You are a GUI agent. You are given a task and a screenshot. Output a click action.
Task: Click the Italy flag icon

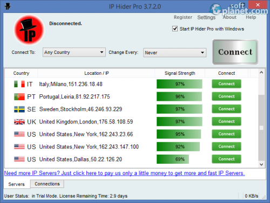pyautogui.click(x=19, y=84)
